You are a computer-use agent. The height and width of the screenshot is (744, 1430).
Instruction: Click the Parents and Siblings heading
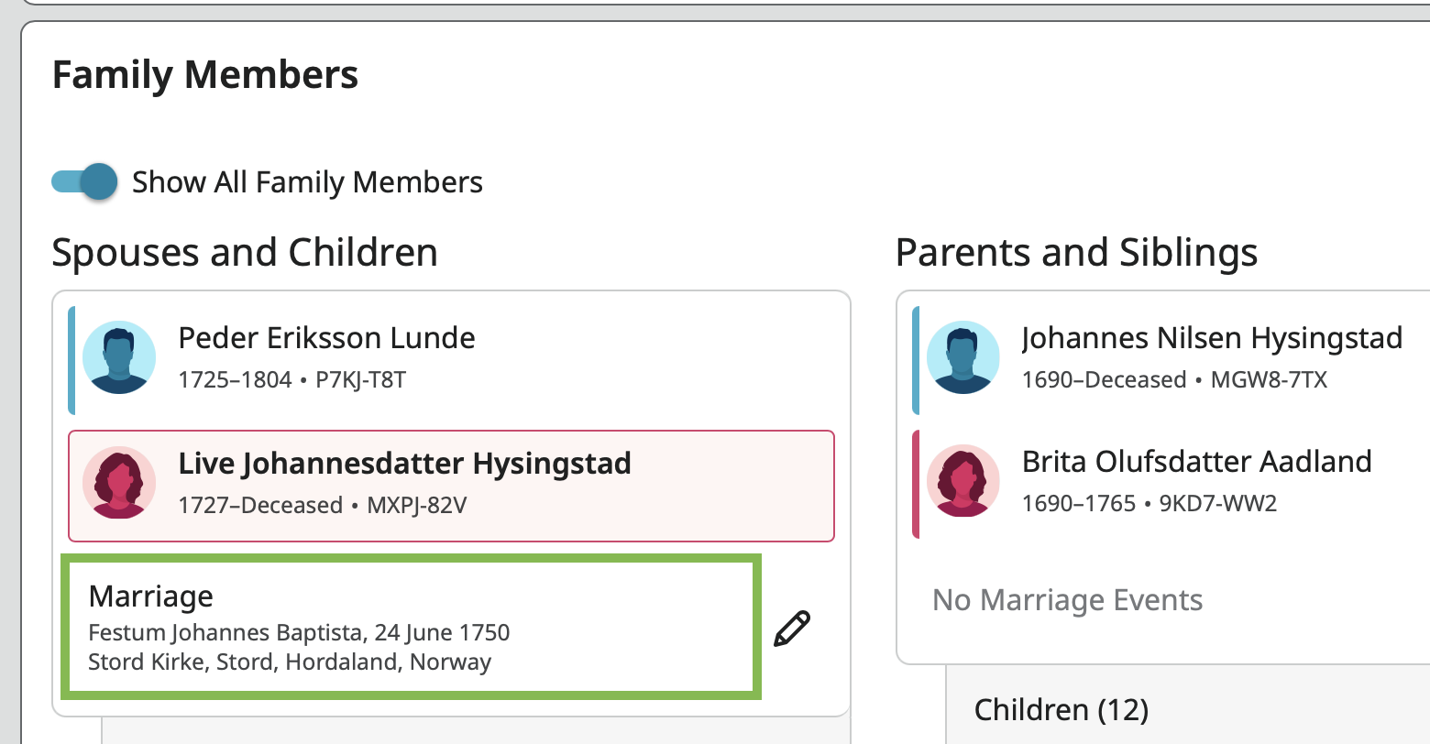[x=1076, y=253]
